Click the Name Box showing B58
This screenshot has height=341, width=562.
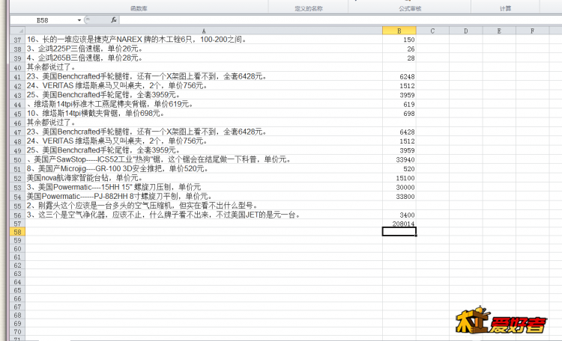point(42,20)
